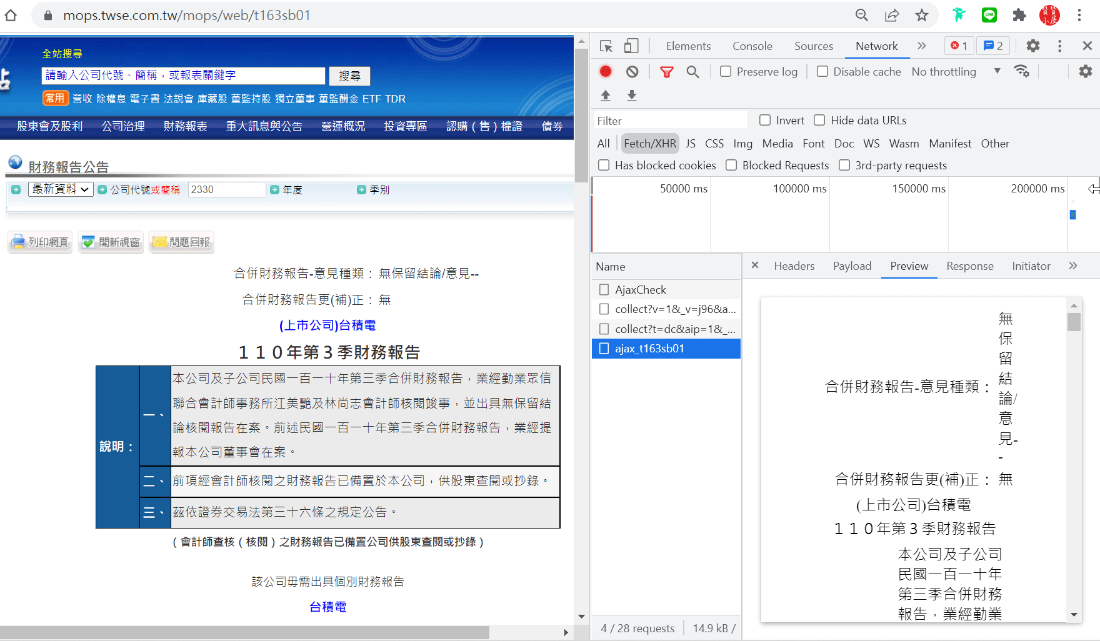Clear the network log
The height and width of the screenshot is (641, 1100).
(632, 72)
